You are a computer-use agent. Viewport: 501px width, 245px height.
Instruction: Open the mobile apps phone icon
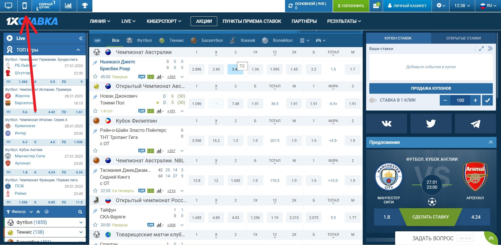point(25,6)
